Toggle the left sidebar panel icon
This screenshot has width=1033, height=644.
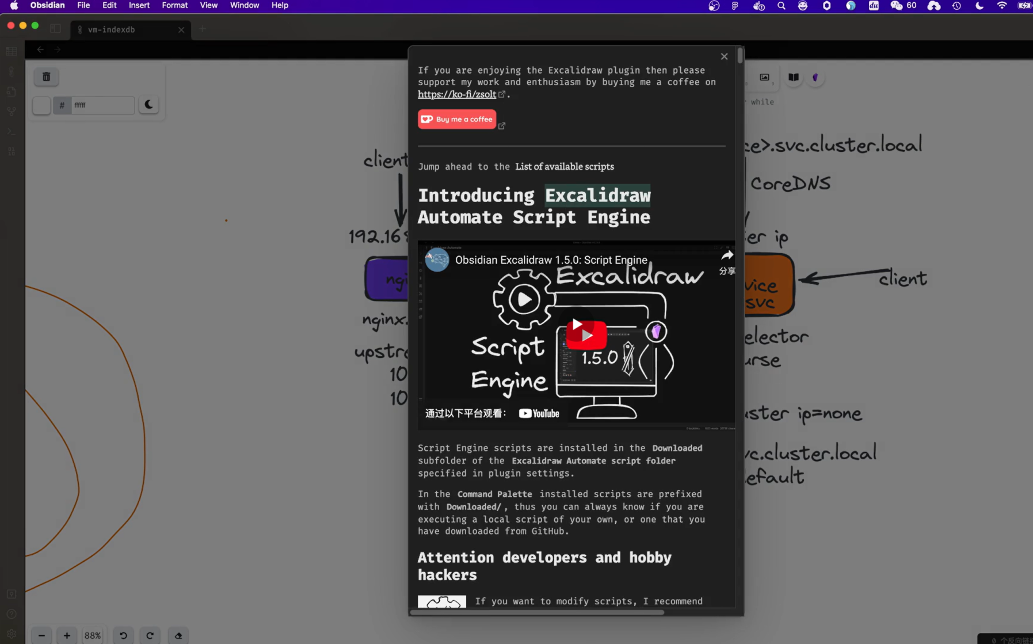coord(55,29)
